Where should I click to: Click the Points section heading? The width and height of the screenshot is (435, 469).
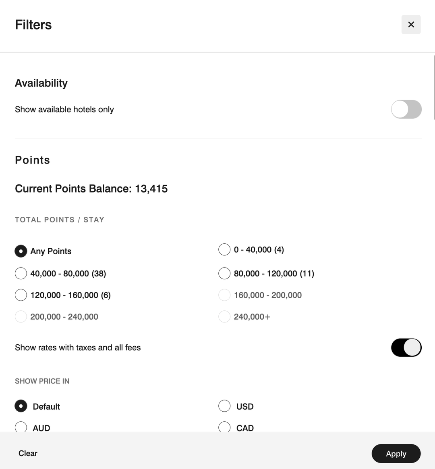click(x=32, y=160)
